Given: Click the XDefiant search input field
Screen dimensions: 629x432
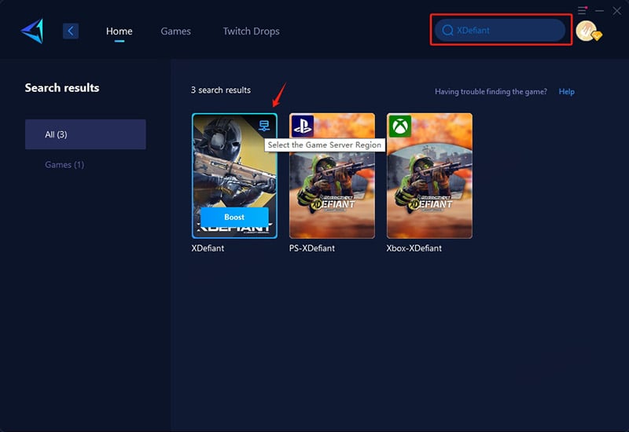Looking at the screenshot, I should point(500,31).
